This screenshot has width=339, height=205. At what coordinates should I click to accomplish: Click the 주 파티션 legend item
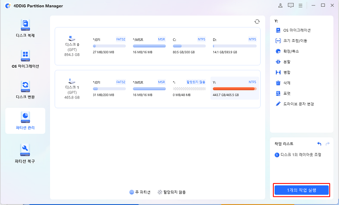pyautogui.click(x=140, y=192)
